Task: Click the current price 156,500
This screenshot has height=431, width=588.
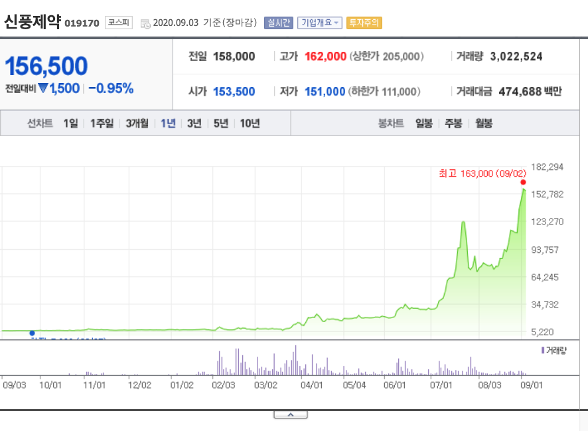Action: tap(46, 66)
